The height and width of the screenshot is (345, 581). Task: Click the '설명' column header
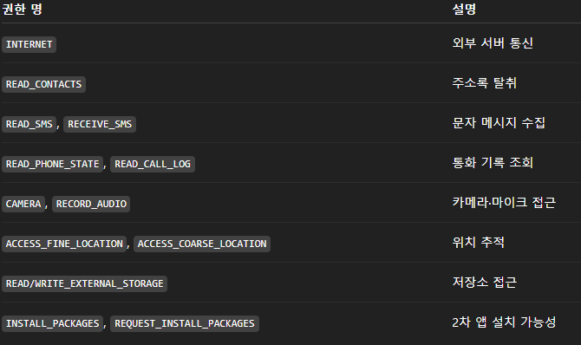[464, 9]
